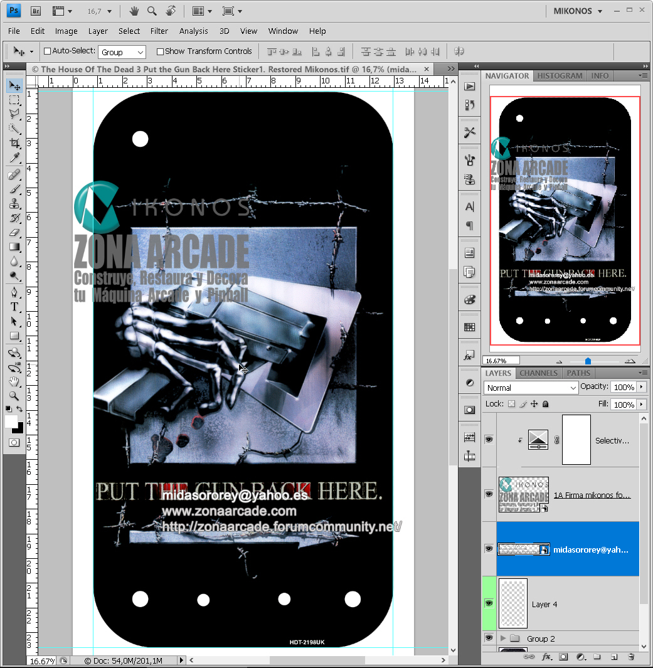Enable the Auto-Select checkbox
The width and height of the screenshot is (653, 668).
point(47,51)
